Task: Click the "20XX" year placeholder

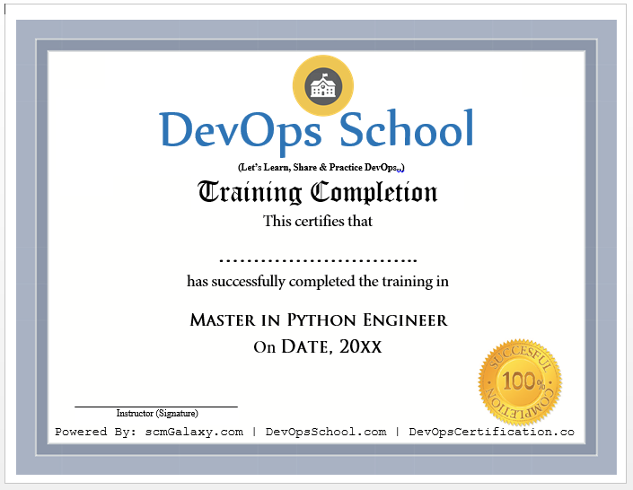Action: 360,346
